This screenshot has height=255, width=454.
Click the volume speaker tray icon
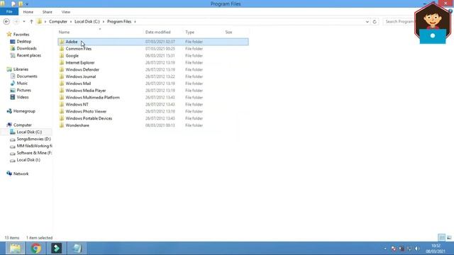(417, 249)
